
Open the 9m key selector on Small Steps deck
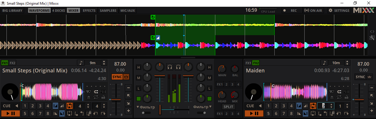[93, 63]
